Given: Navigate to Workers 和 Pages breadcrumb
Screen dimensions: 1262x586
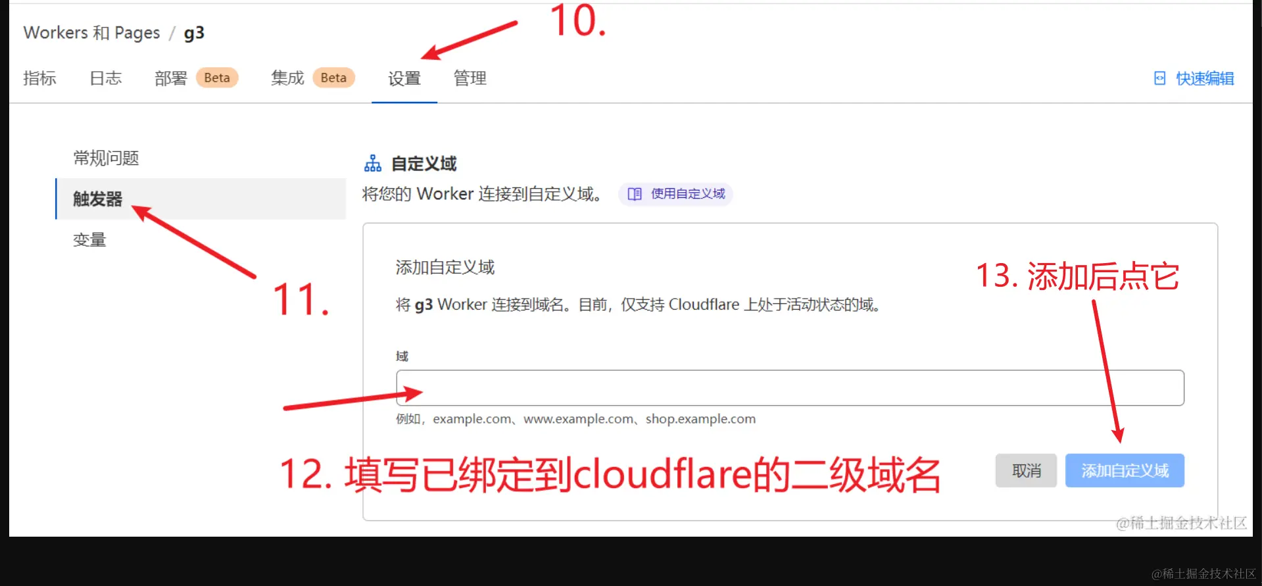Looking at the screenshot, I should point(91,33).
